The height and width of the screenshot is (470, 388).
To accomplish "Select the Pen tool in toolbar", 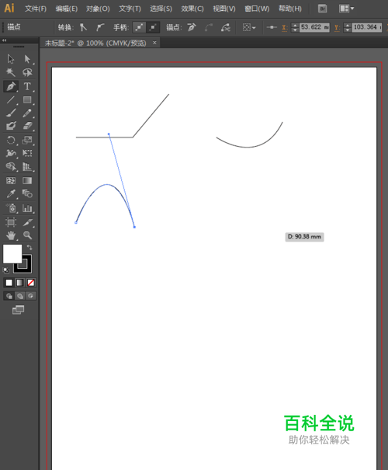I will pyautogui.click(x=11, y=86).
